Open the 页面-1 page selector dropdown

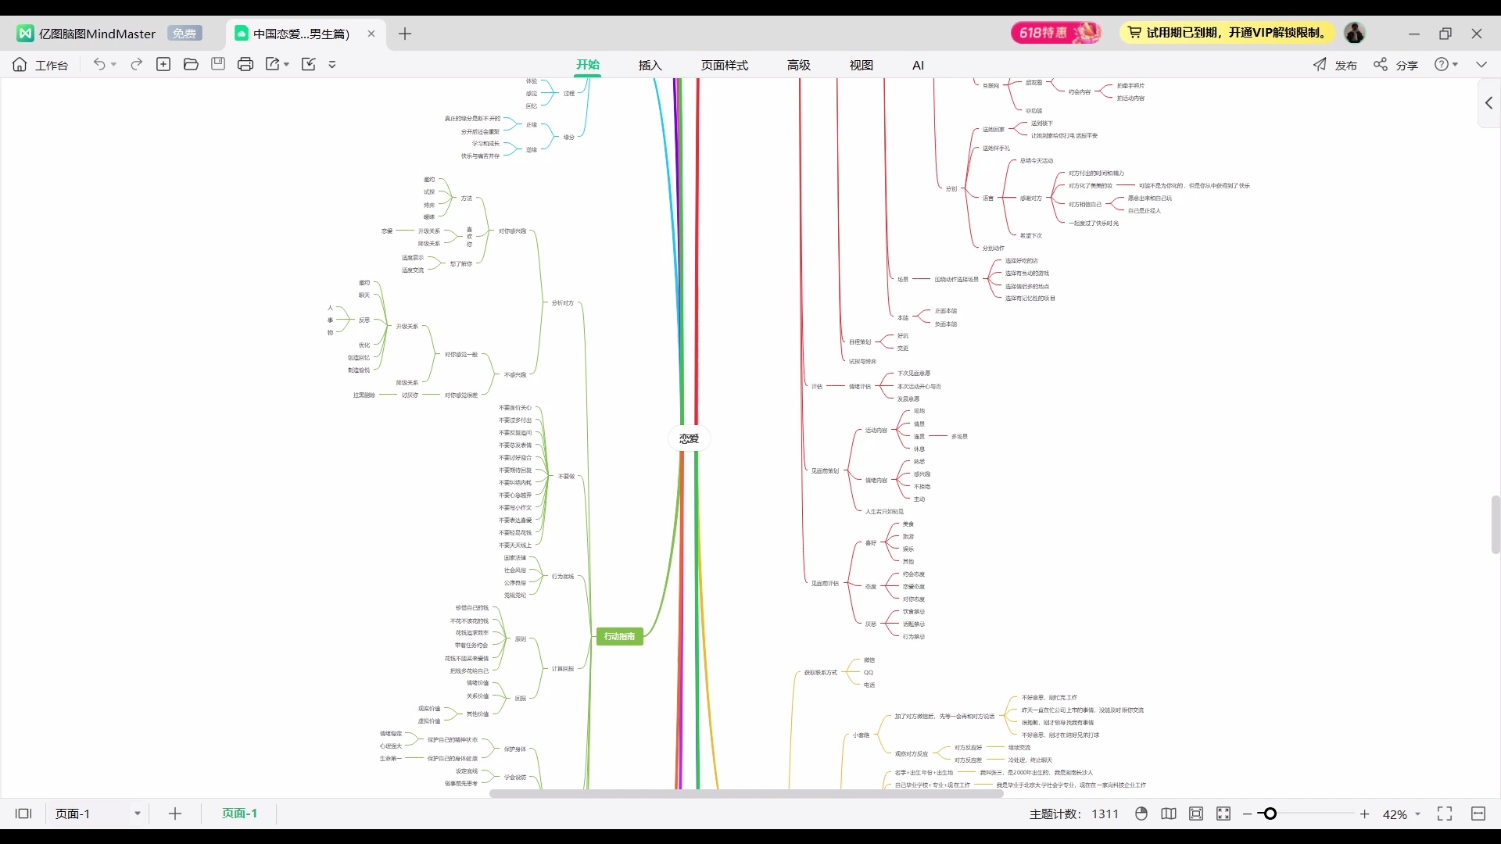(137, 814)
